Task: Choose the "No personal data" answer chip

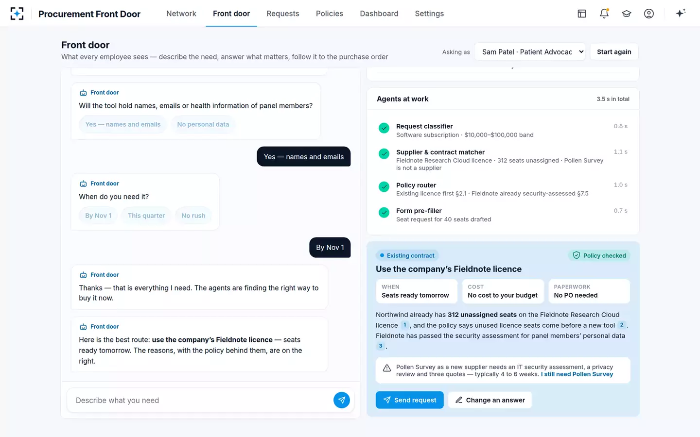Action: (x=203, y=124)
